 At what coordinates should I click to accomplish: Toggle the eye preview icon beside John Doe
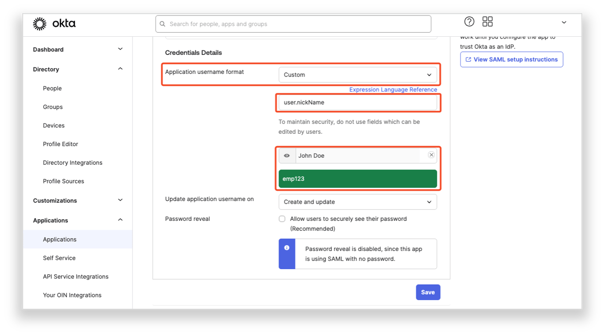tap(287, 156)
